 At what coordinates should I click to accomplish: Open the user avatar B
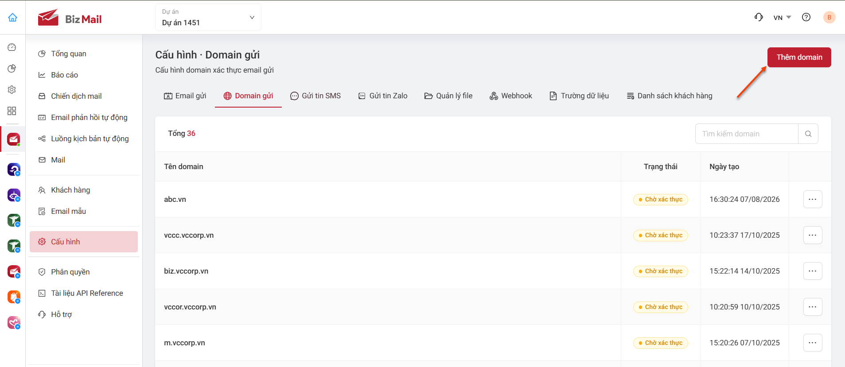coord(829,17)
